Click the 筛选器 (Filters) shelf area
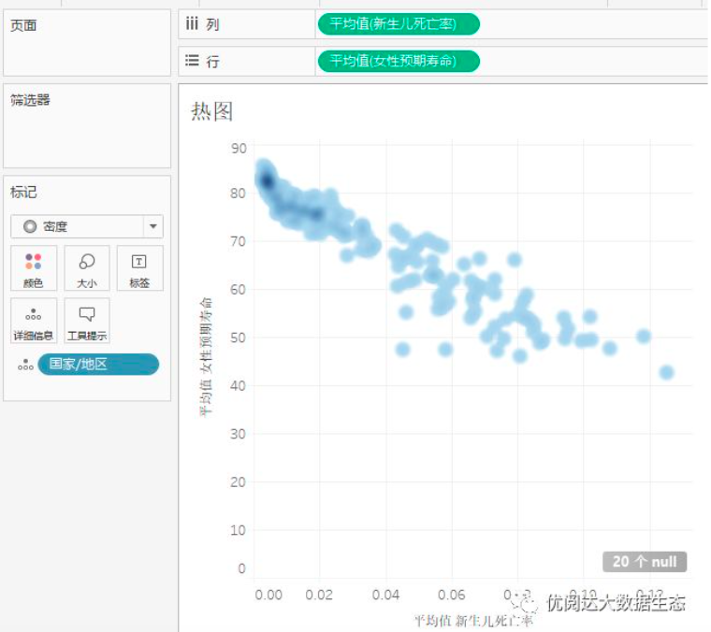Image resolution: width=711 pixels, height=632 pixels. (x=86, y=126)
